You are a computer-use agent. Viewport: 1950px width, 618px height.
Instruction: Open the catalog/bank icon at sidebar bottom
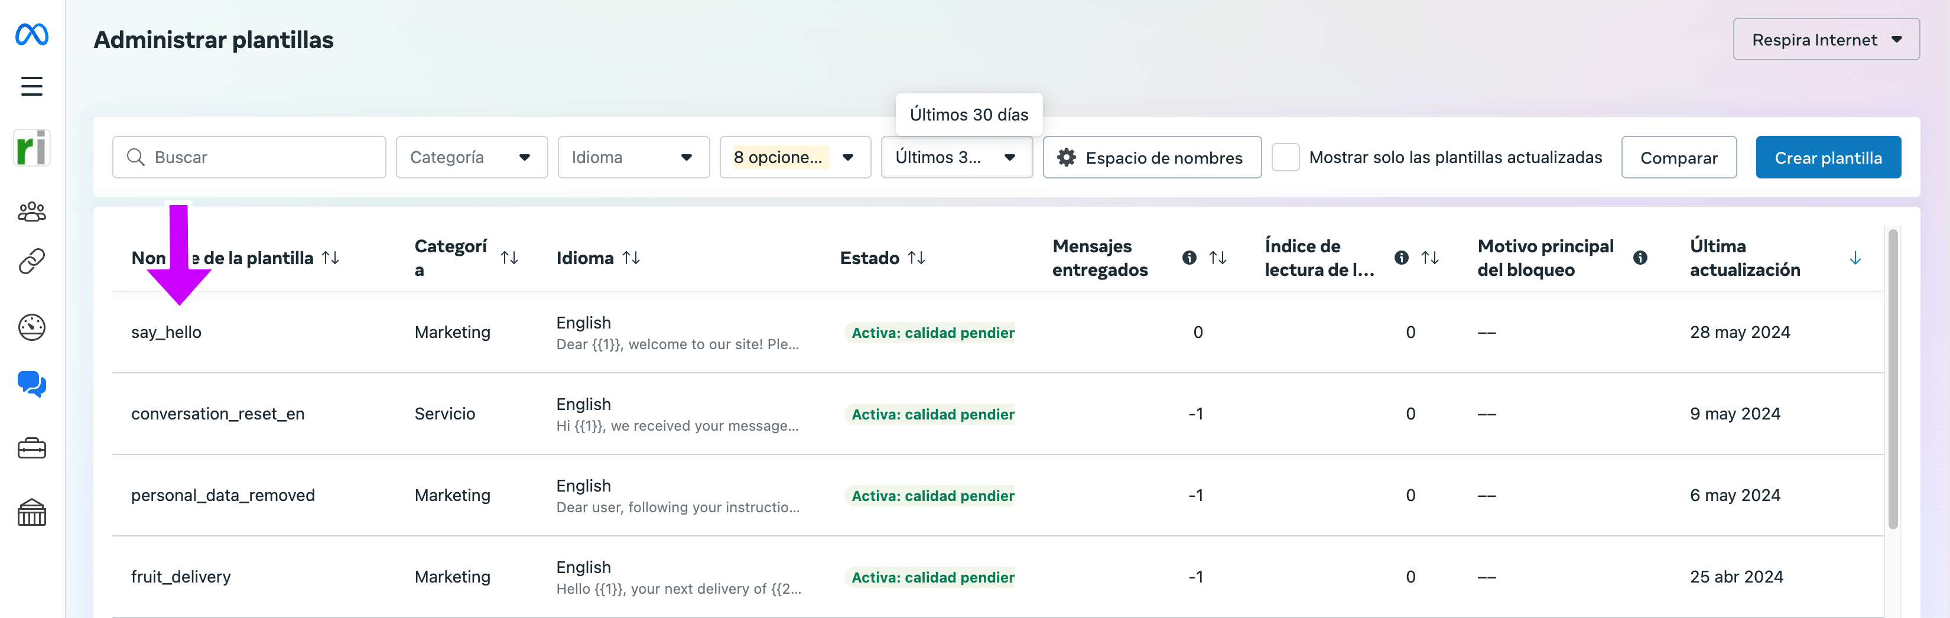(31, 513)
